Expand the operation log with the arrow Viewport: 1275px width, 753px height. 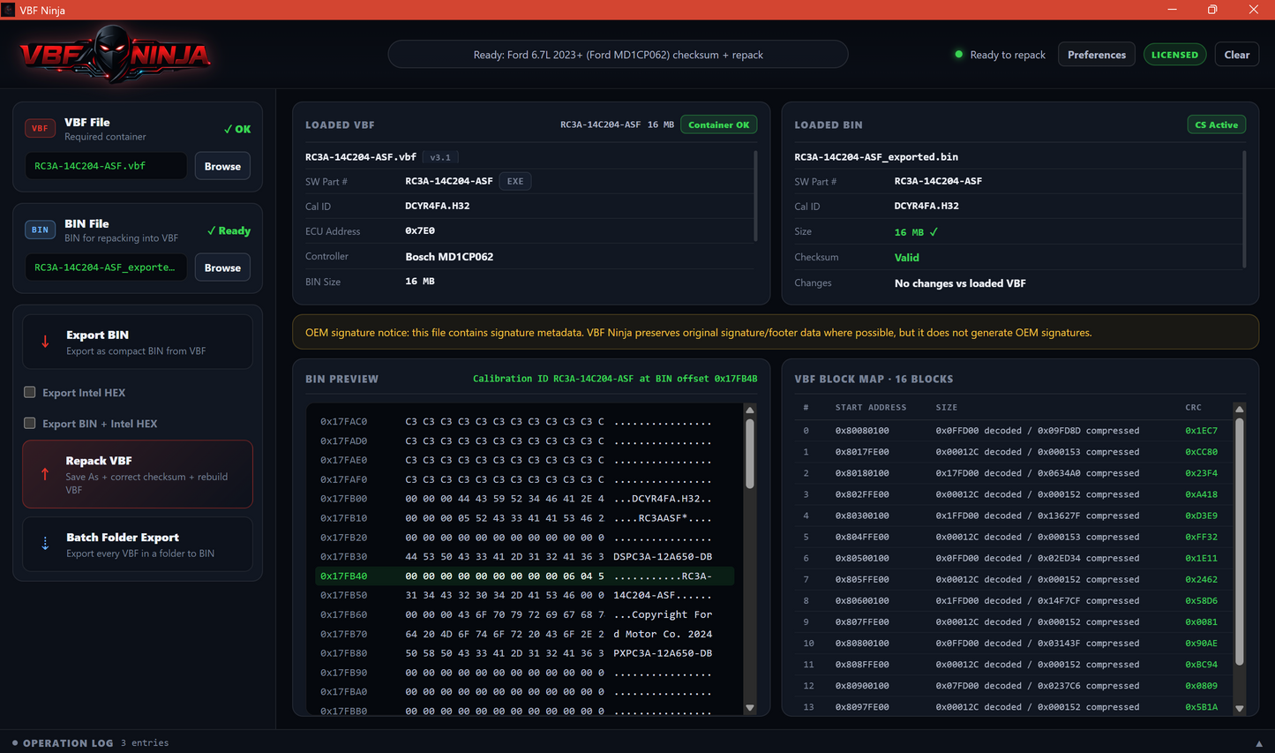coord(1259,743)
